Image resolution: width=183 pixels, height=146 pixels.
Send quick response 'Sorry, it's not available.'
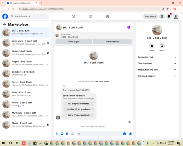coord(79,115)
